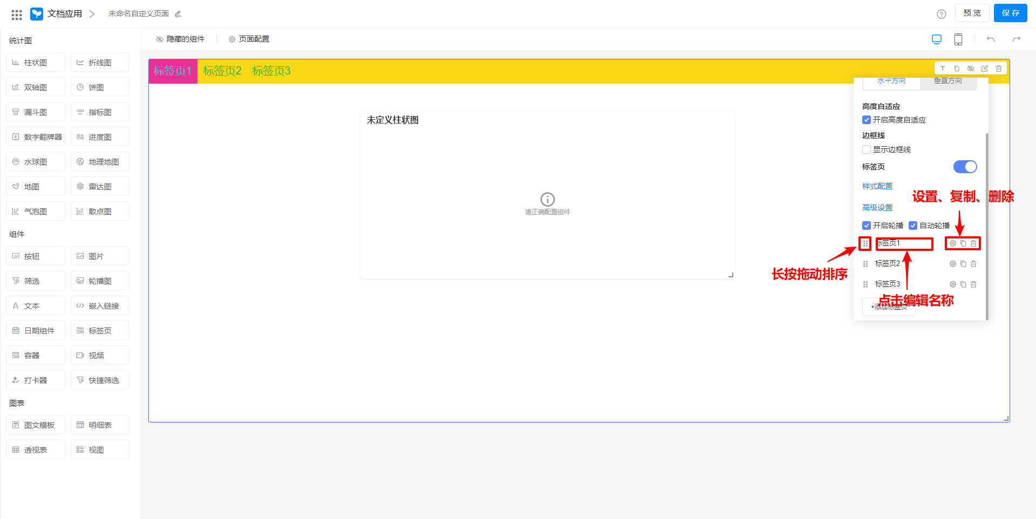Click the settings panel vertical scrollbar
The width and height of the screenshot is (1036, 519).
click(987, 227)
